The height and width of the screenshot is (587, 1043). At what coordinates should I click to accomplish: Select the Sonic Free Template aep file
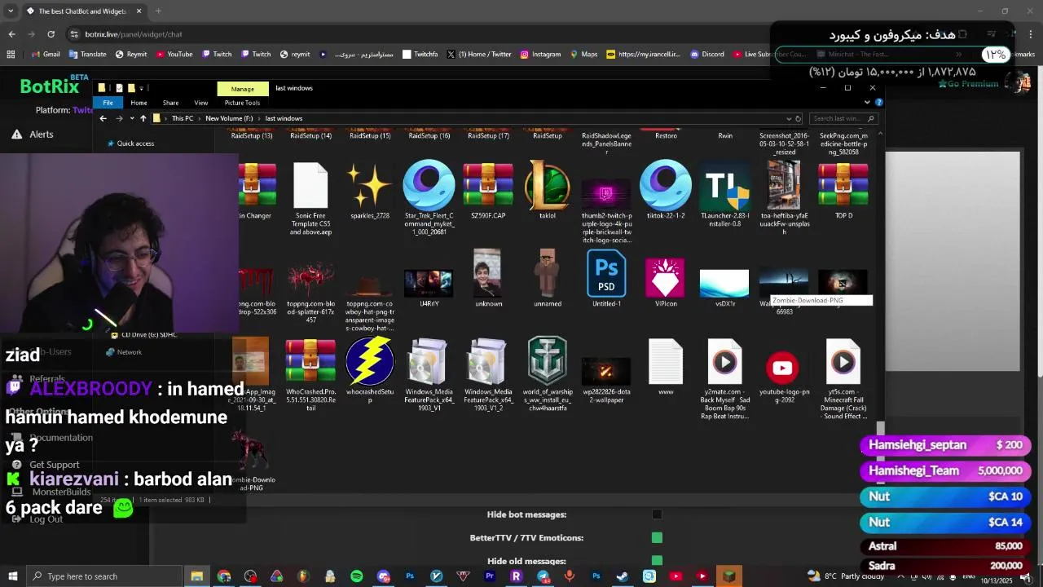pos(310,200)
